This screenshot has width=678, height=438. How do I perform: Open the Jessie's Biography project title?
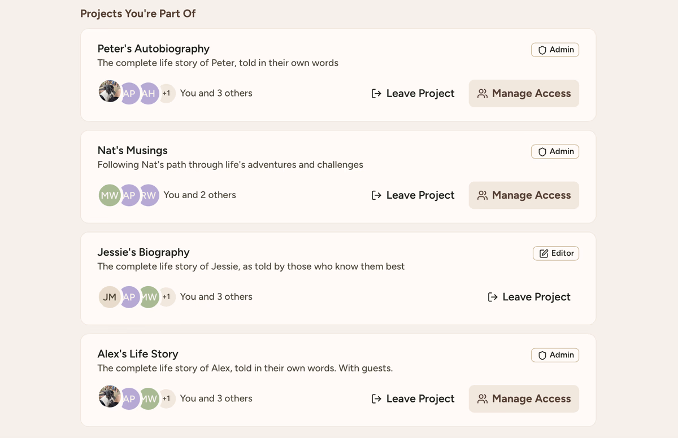coord(144,252)
